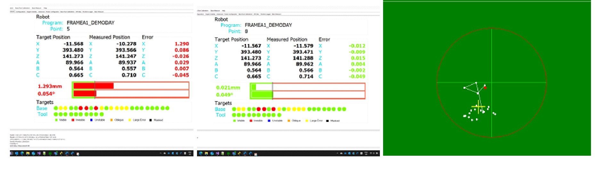The height and width of the screenshot is (179, 615).
Task: Click the Masked legend black square, Point 5 window
Action: (x=151, y=120)
